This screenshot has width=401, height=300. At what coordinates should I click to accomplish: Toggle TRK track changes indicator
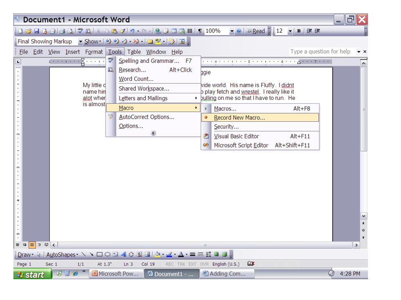tap(181, 264)
